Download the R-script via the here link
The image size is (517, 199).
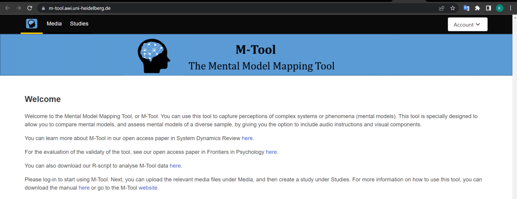[175, 165]
